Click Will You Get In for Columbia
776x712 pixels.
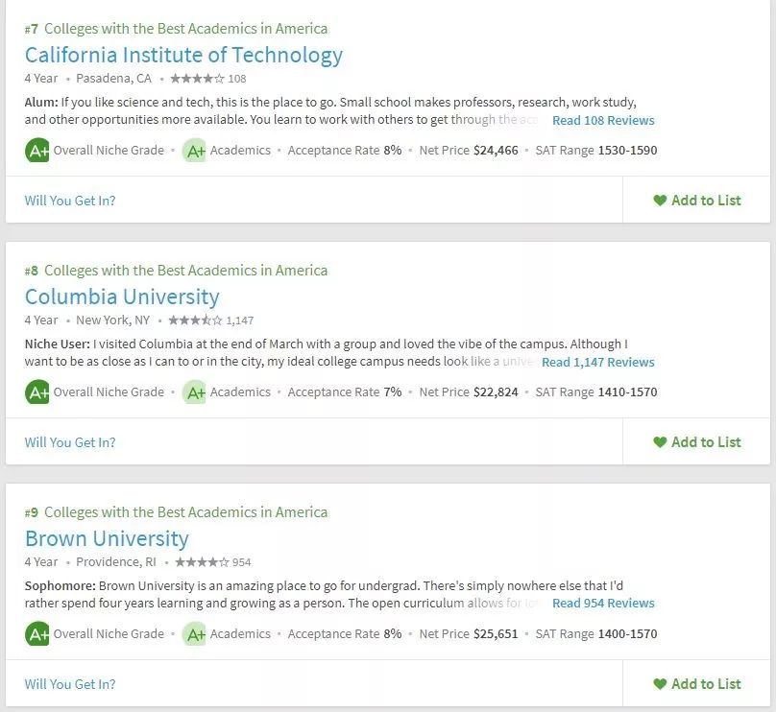[70, 442]
